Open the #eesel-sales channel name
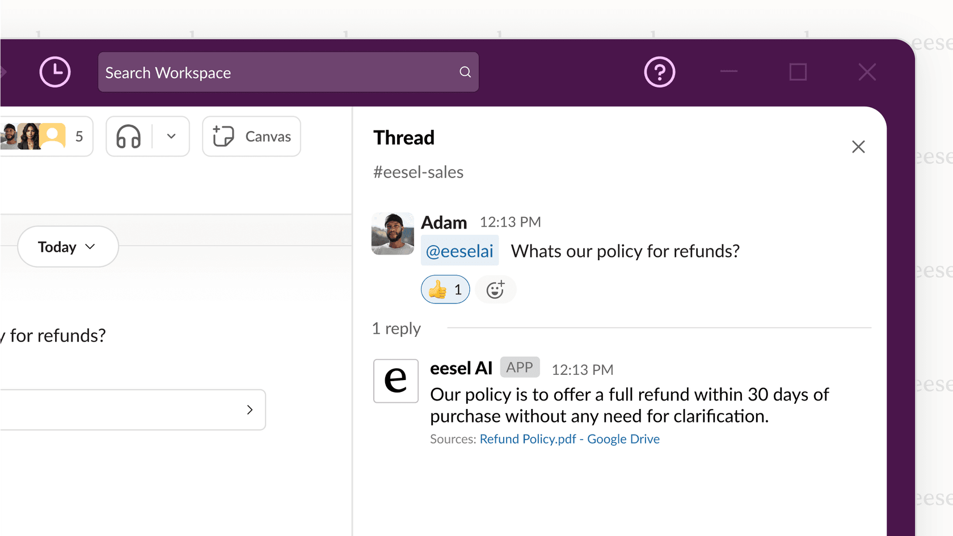 pos(418,172)
